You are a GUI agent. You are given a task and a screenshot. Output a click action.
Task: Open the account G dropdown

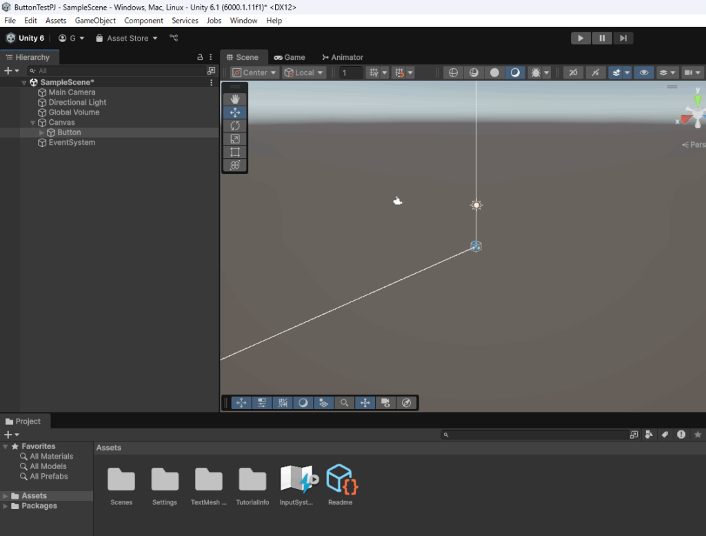coord(72,39)
